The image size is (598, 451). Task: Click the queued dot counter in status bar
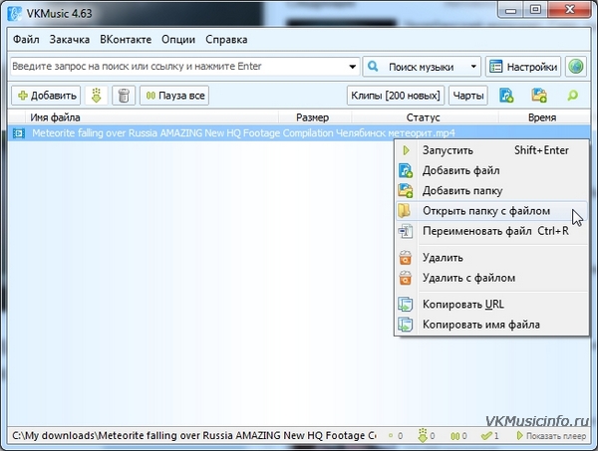396,436
